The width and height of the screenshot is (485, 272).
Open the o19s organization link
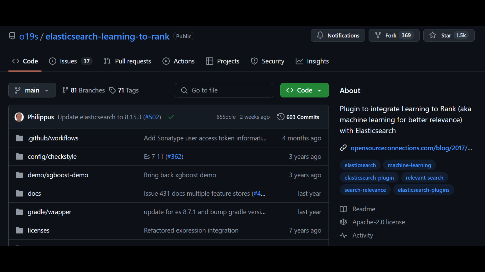pos(29,36)
